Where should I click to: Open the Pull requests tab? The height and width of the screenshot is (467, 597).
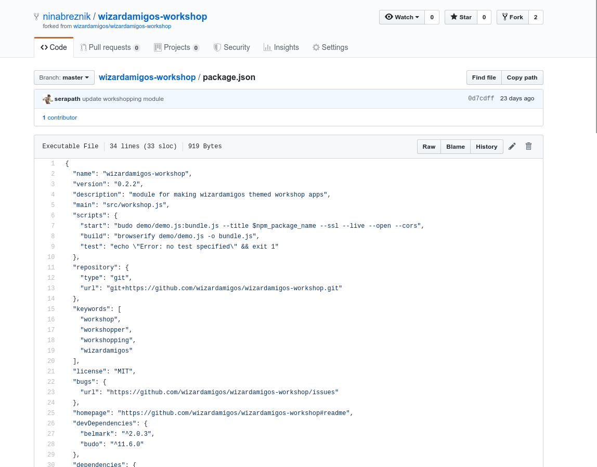110,47
